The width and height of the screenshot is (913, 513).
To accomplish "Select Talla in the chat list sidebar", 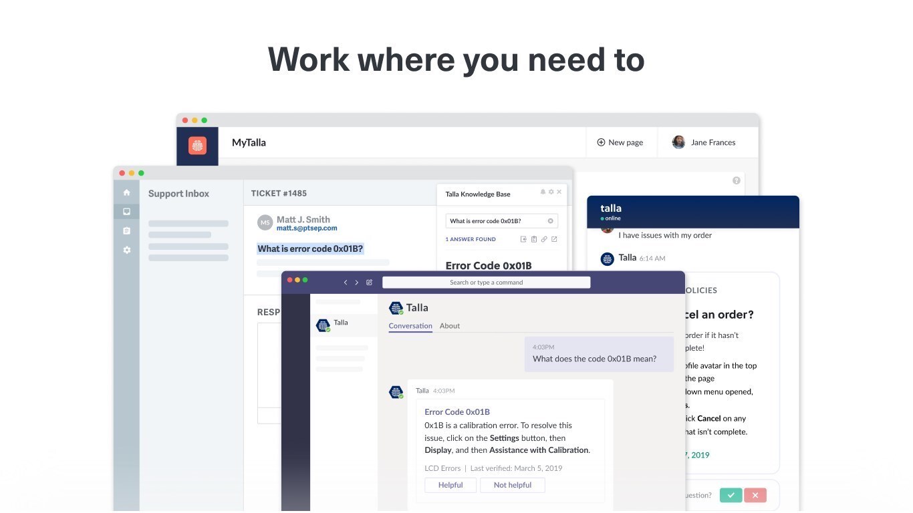I will (x=344, y=324).
